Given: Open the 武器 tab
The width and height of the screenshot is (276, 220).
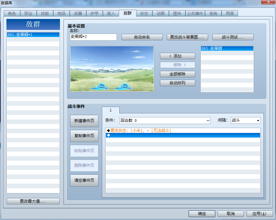Looking at the screenshot, I should click(78, 13).
